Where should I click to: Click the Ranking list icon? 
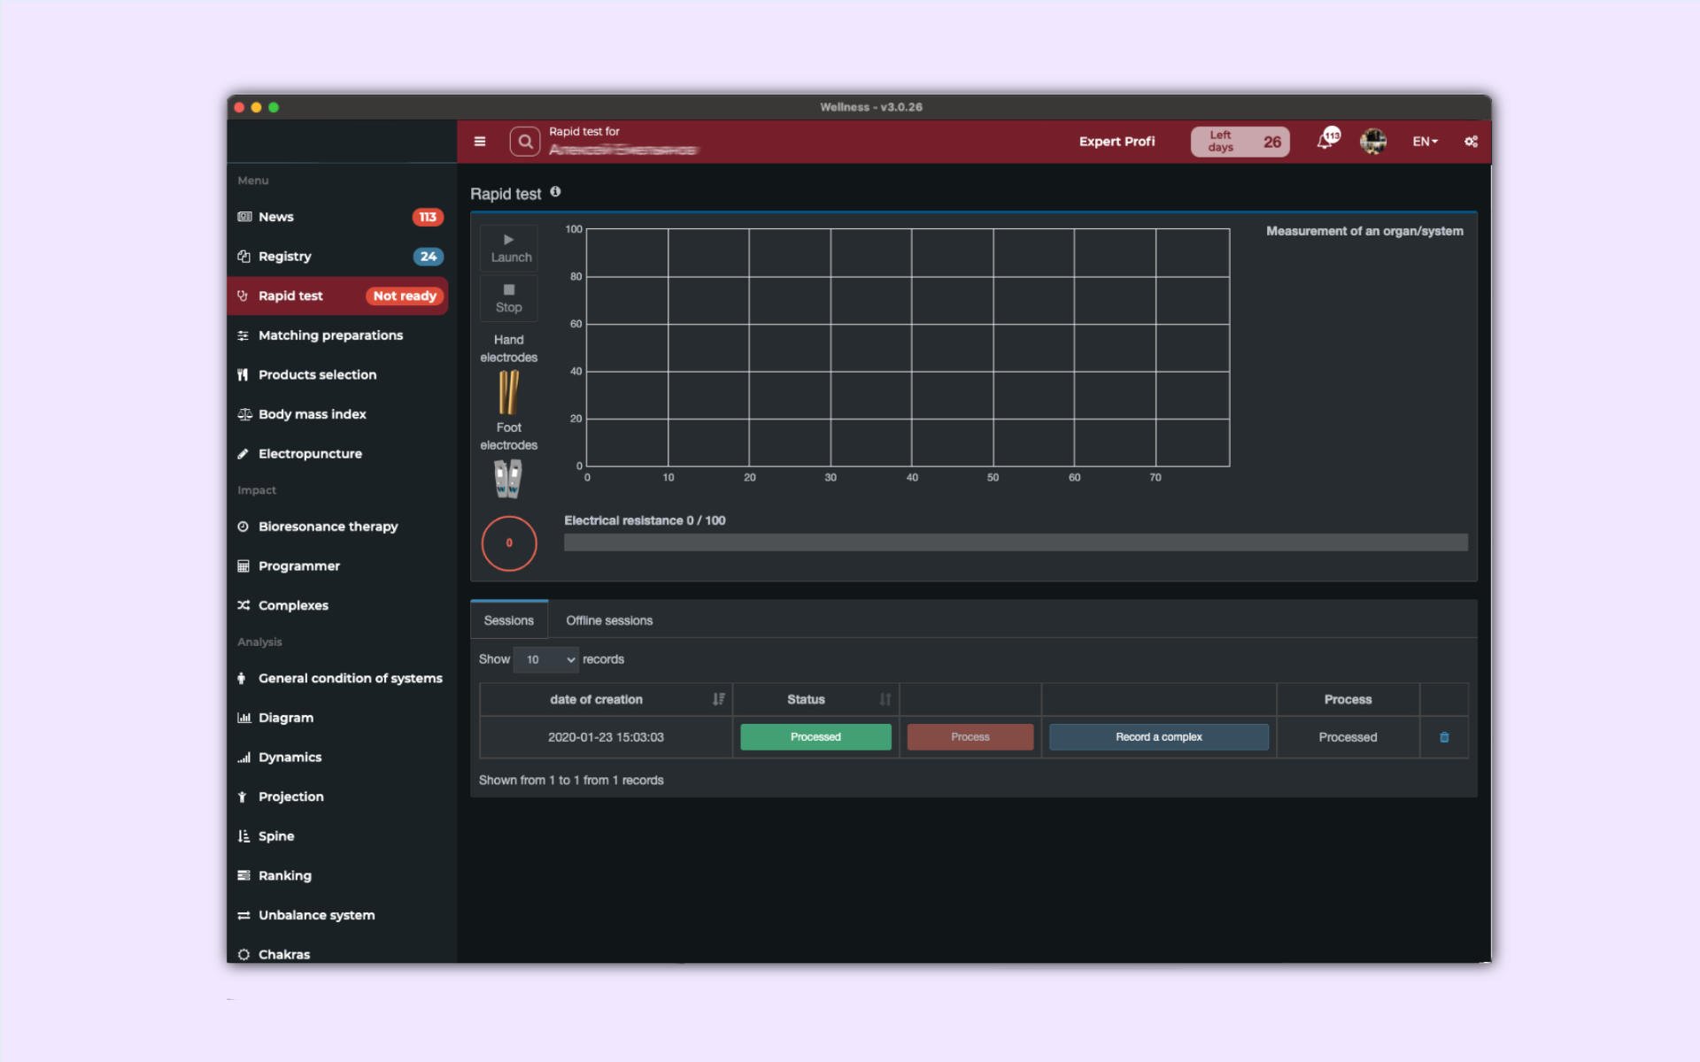(x=243, y=875)
